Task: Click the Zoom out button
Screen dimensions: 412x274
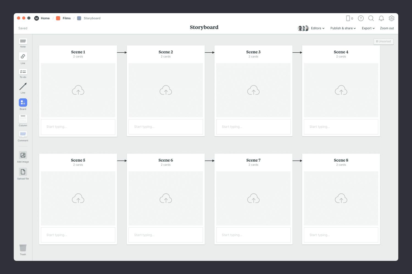Action: [386, 28]
